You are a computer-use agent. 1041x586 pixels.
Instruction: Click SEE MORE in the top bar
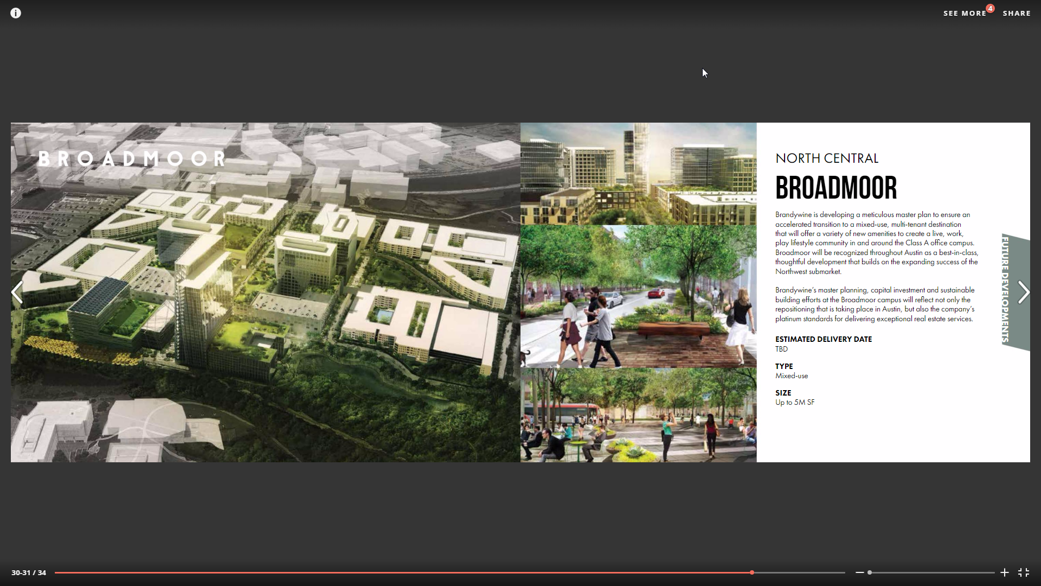coord(964,14)
